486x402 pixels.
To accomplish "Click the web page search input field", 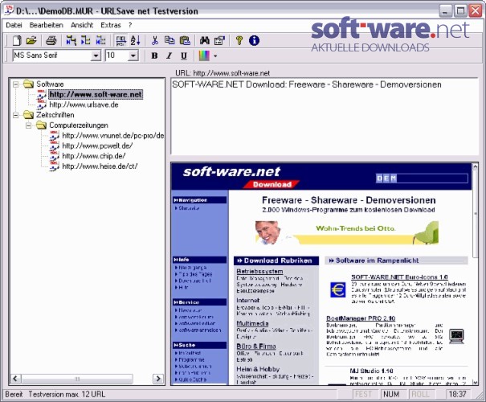I will tap(422, 178).
